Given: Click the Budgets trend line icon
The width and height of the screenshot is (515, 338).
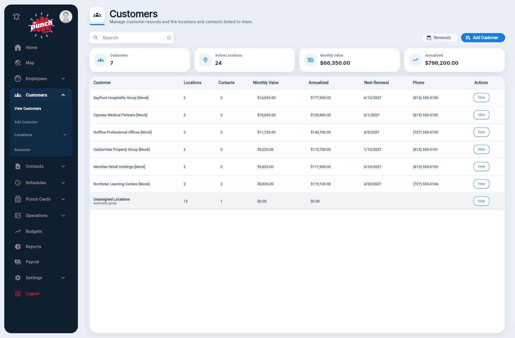Looking at the screenshot, I should coord(18,231).
